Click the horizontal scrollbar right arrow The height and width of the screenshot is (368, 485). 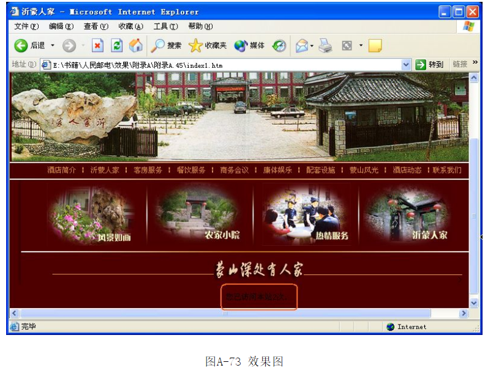(x=464, y=314)
